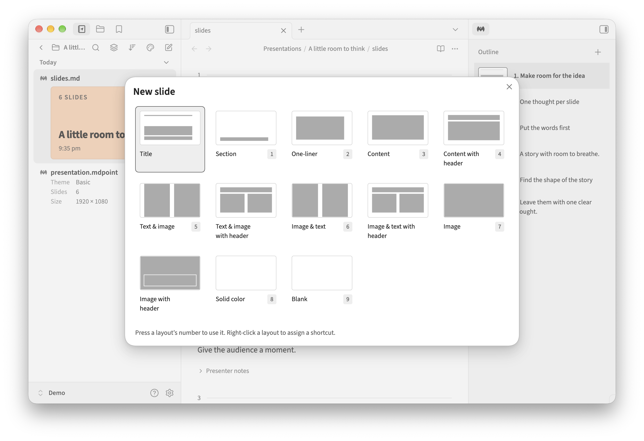Go back with the sidebar chevron
644x441 pixels.
[x=41, y=48]
